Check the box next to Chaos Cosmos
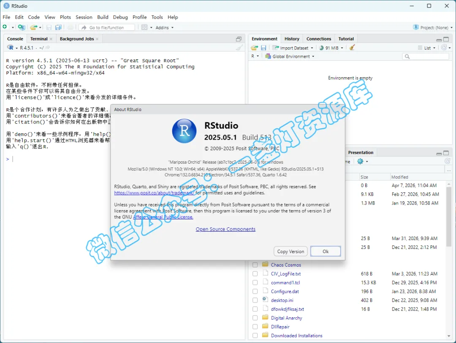 click(255, 265)
